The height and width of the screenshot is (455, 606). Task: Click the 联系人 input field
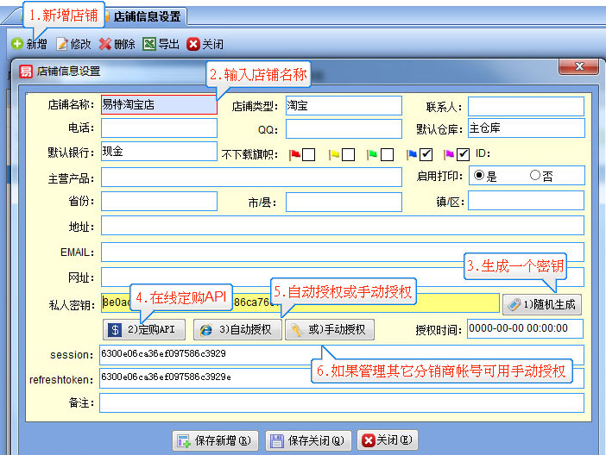[526, 106]
